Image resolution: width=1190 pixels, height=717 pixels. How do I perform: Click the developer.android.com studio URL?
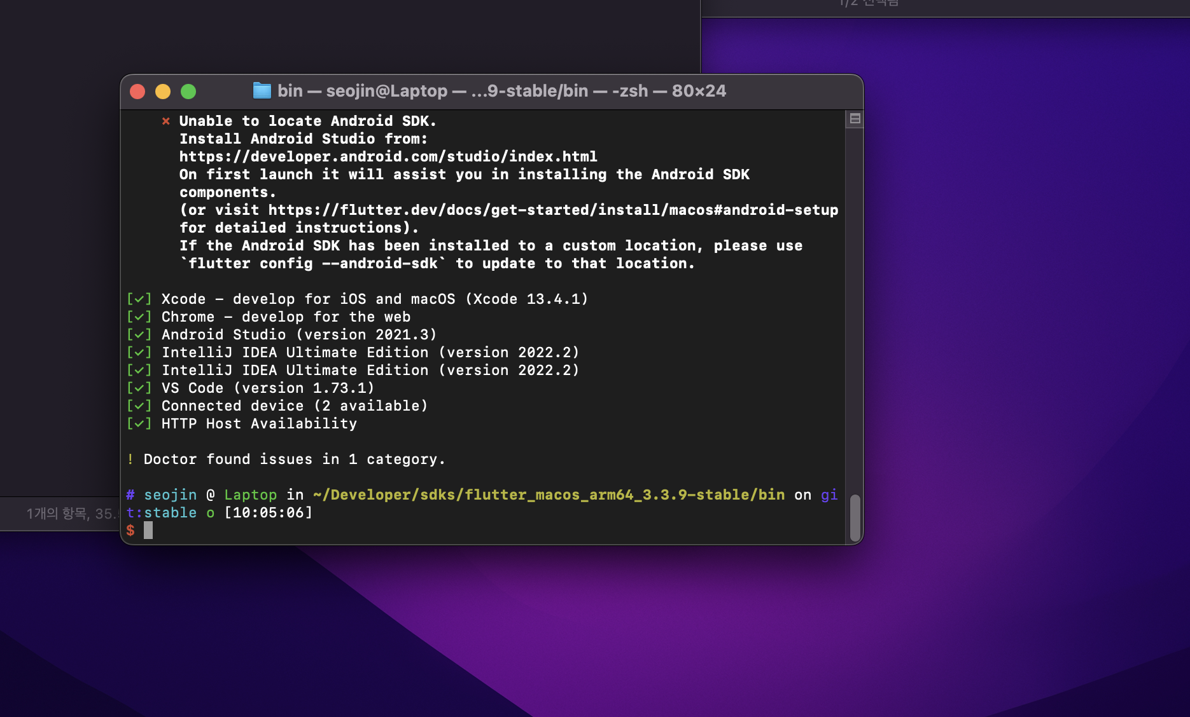pos(388,156)
